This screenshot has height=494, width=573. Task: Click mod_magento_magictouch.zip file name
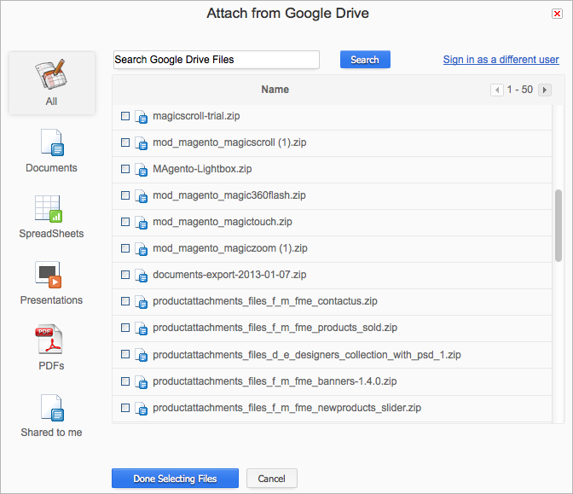[x=223, y=222]
